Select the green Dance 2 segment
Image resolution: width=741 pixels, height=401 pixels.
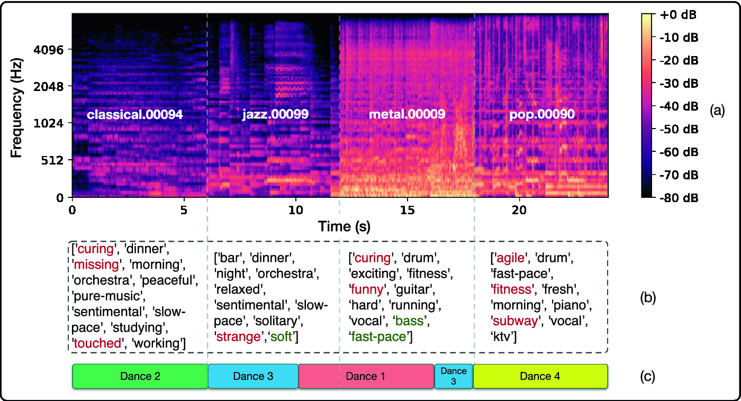click(140, 376)
